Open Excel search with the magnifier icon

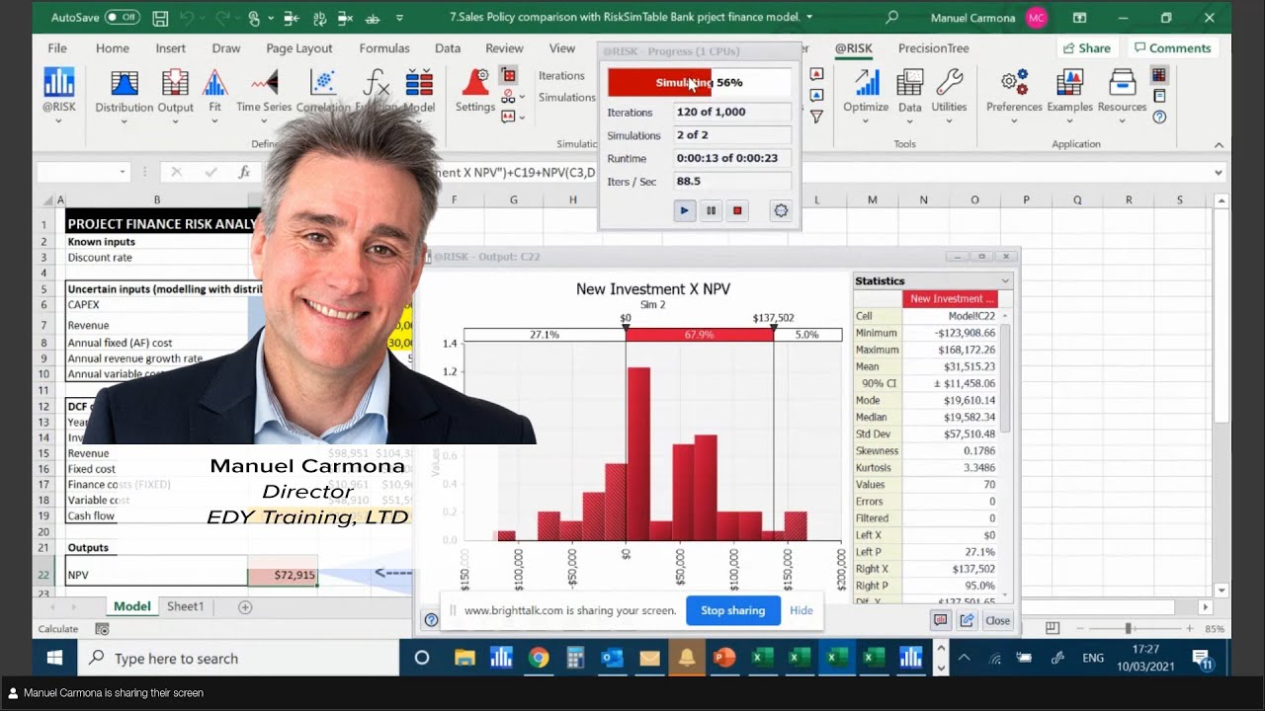coord(892,18)
